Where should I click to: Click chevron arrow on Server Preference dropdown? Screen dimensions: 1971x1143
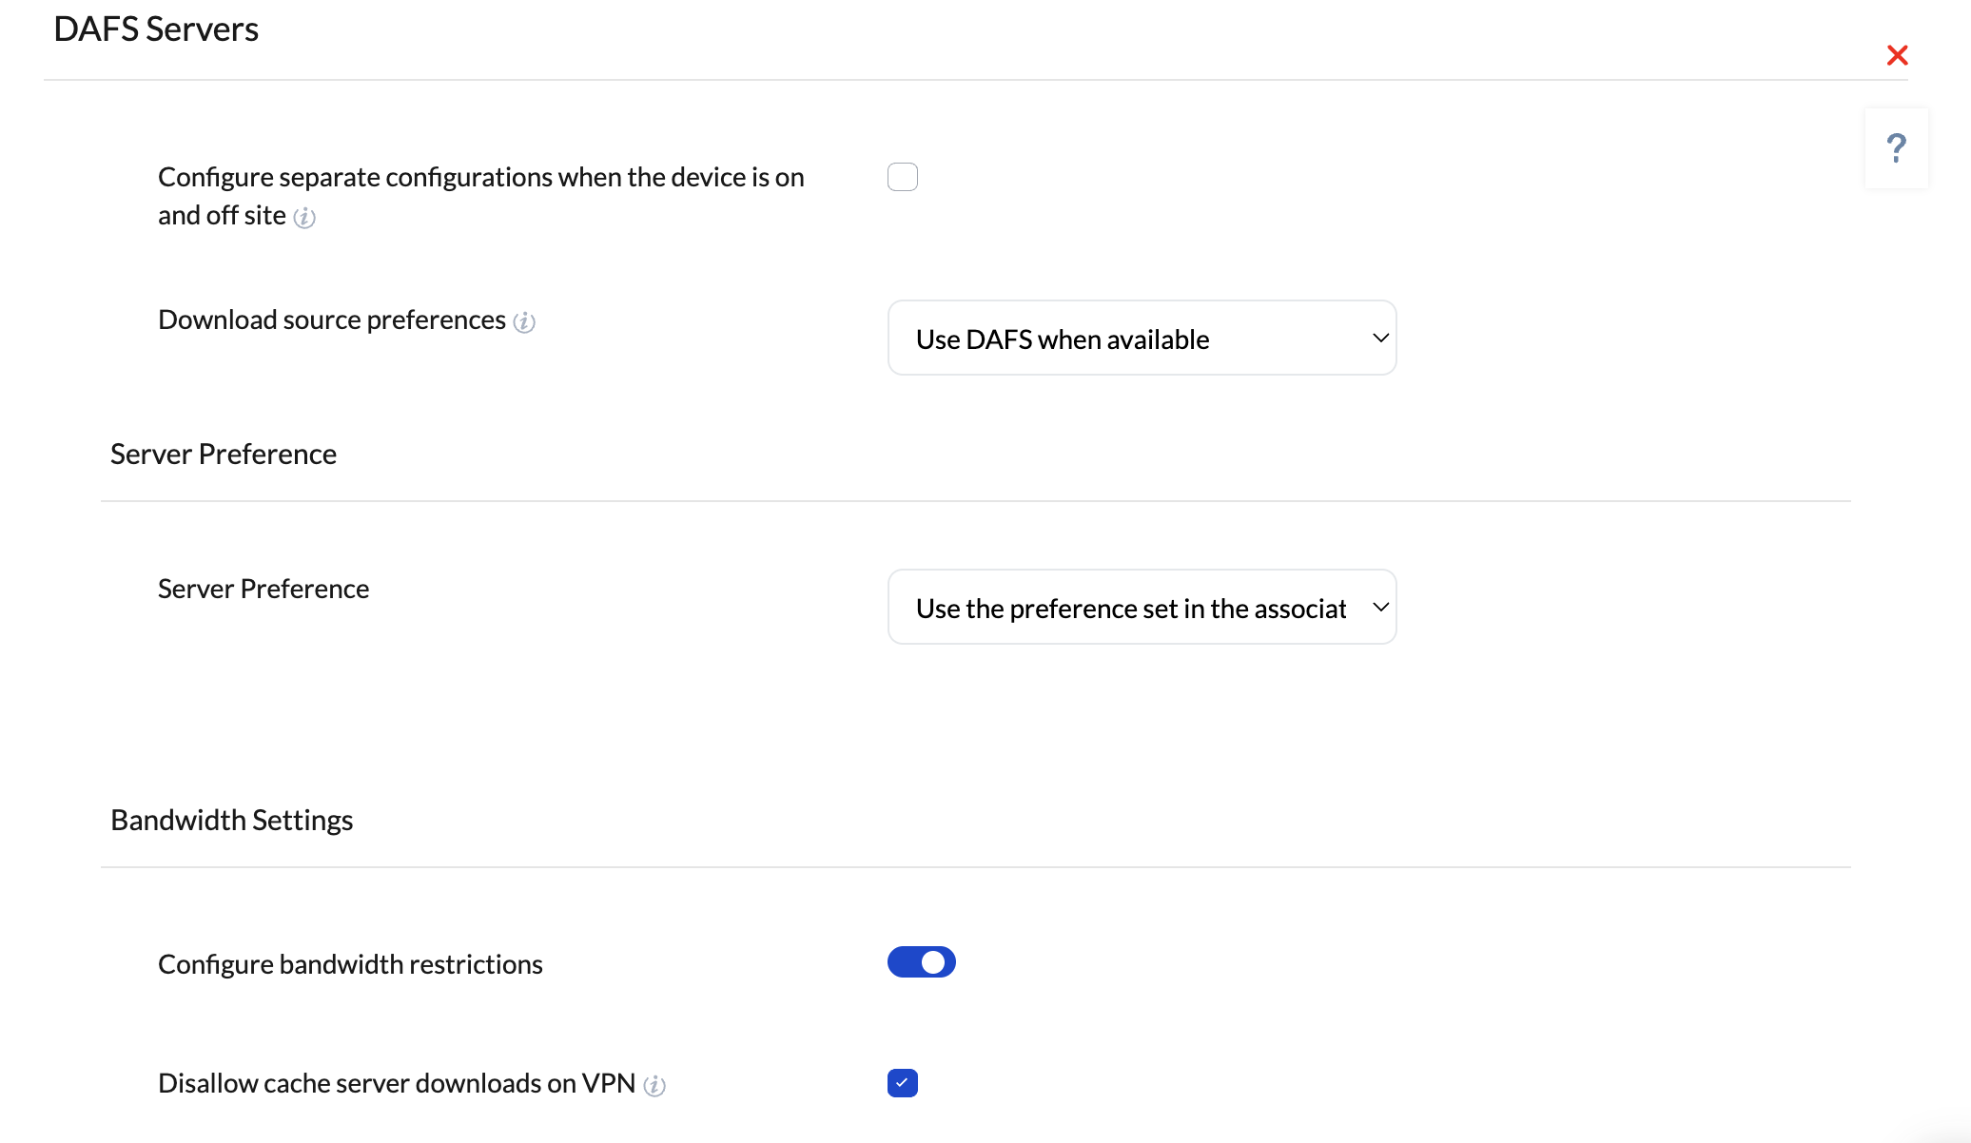click(1380, 607)
